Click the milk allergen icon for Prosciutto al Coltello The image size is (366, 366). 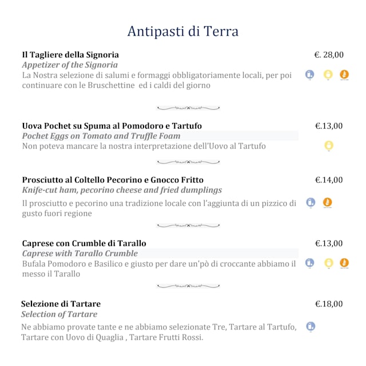pyautogui.click(x=311, y=202)
